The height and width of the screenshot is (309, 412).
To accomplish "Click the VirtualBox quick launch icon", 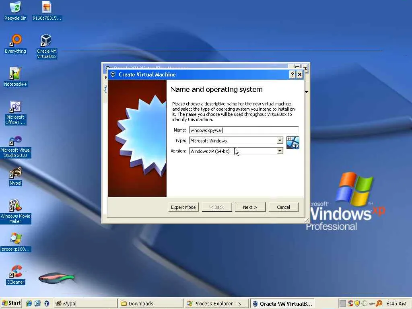I will point(47,303).
